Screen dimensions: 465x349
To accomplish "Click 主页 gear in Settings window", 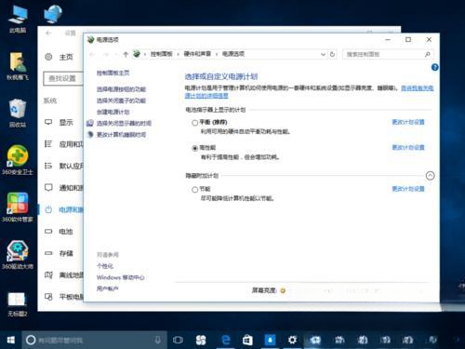I will point(48,57).
